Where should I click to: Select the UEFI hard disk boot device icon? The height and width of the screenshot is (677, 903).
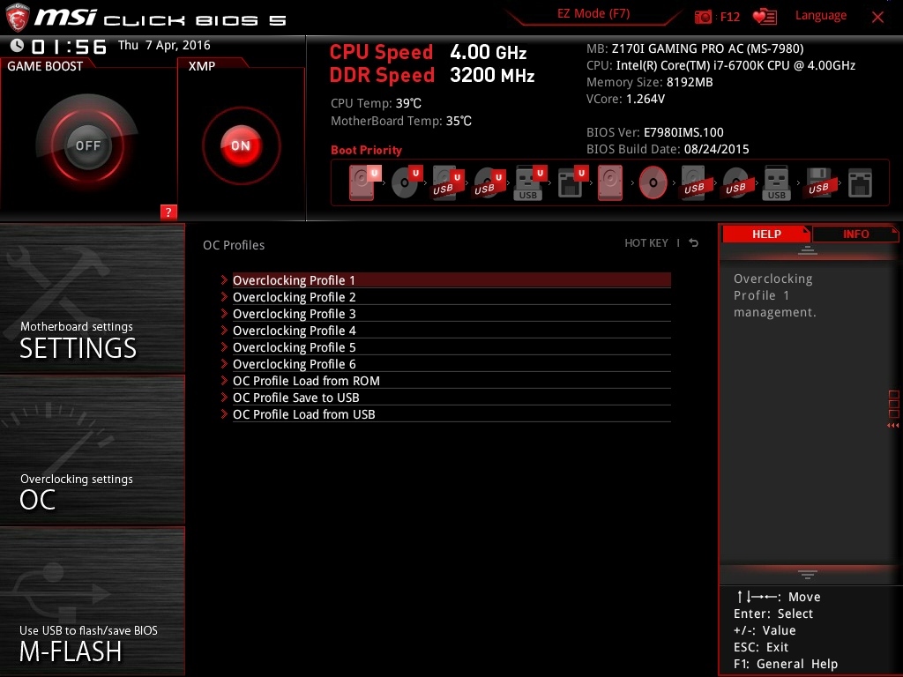coord(364,182)
